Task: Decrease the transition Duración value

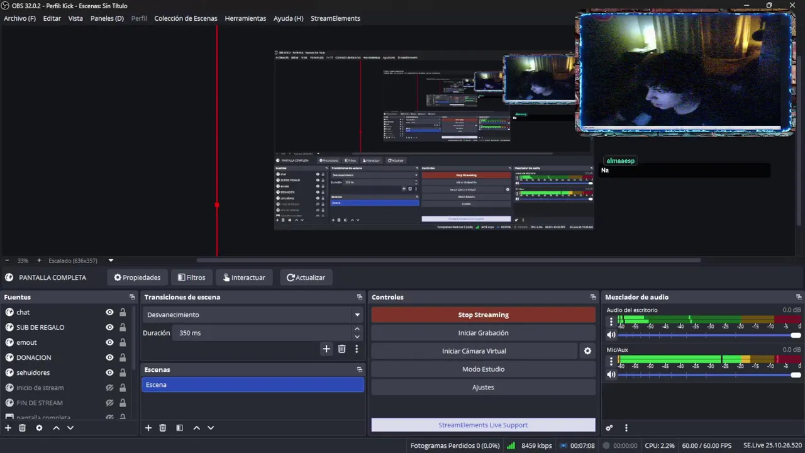Action: point(357,337)
